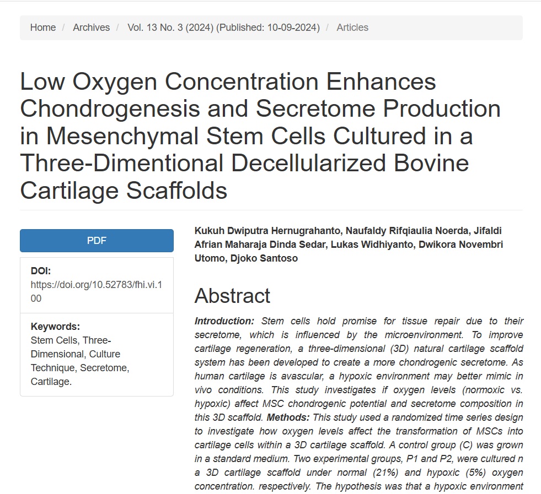
Task: Click the bold DOI: label
Action: 41,271
